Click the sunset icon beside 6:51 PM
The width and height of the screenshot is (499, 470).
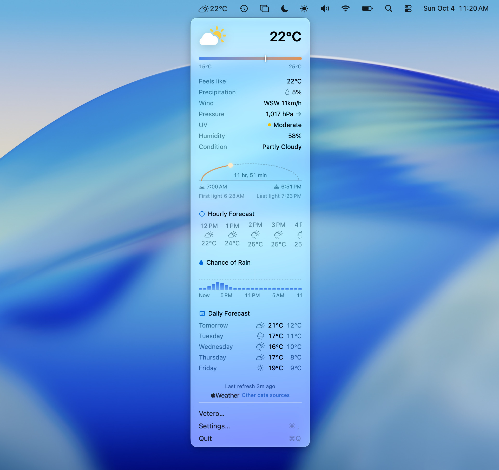click(x=277, y=187)
